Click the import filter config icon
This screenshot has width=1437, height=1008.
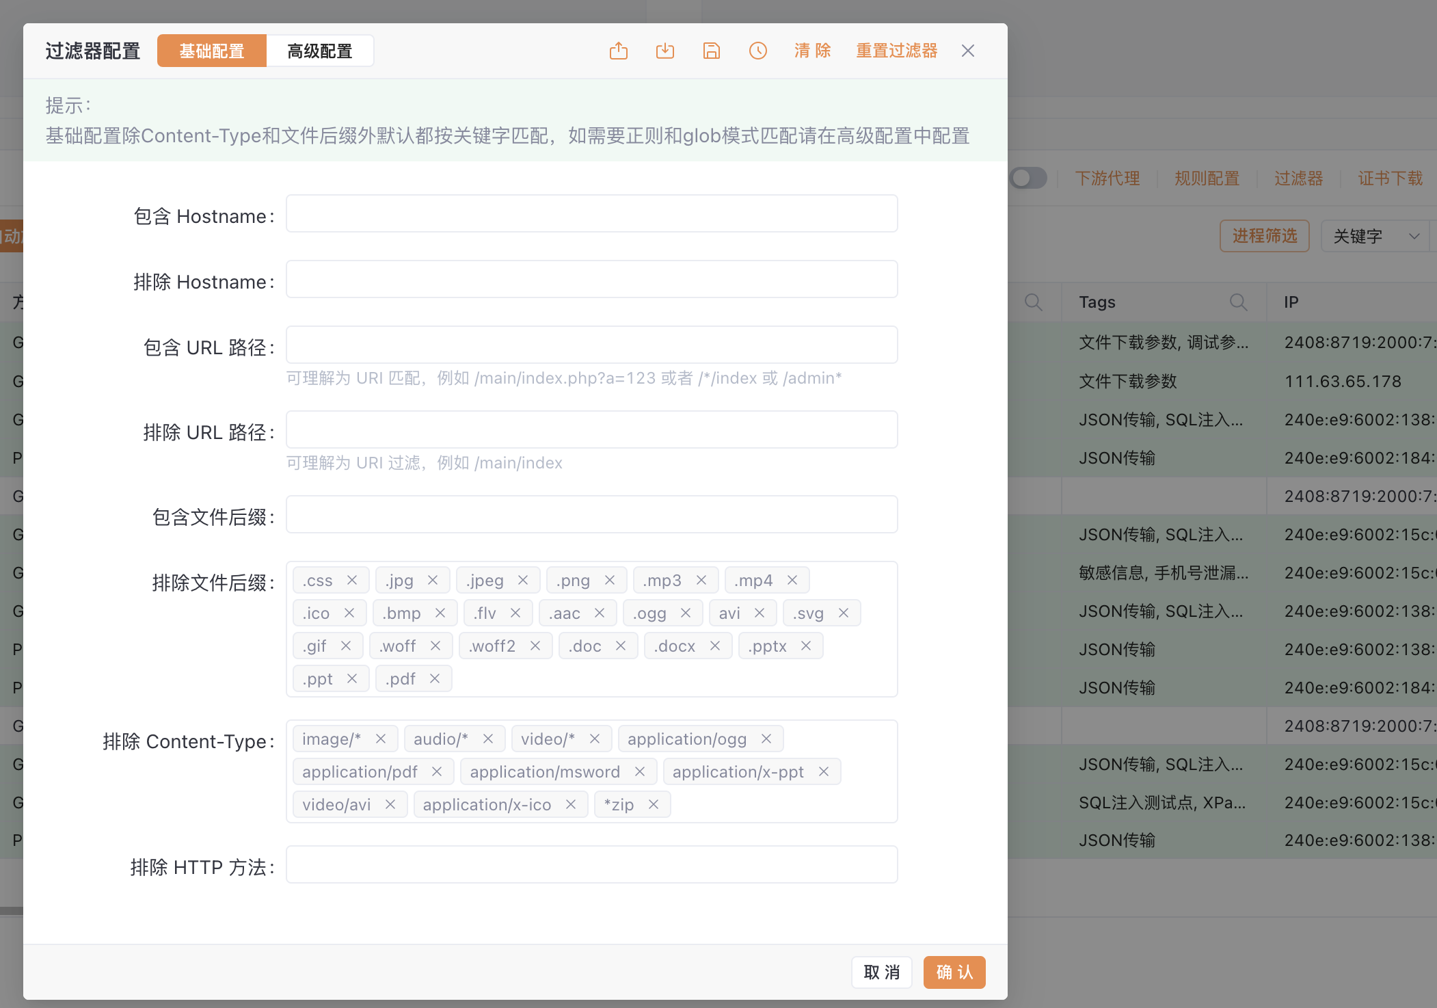664,51
